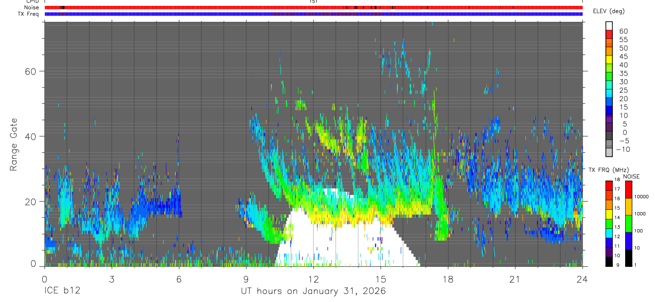Click ELEV colorbar label 60
This screenshot has width=655, height=302.
(623, 31)
